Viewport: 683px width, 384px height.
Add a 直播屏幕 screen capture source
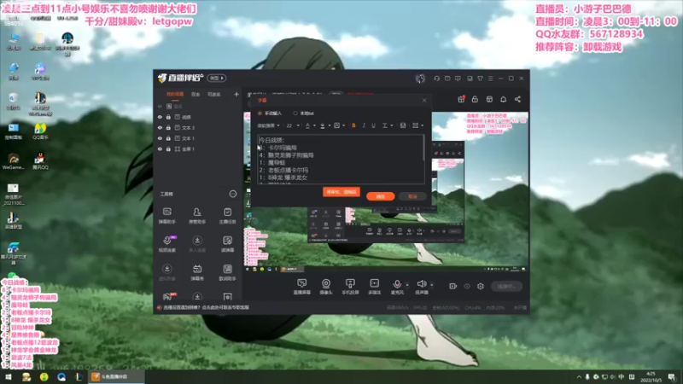[x=301, y=287]
